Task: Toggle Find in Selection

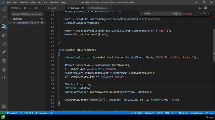Action: coord(204,14)
